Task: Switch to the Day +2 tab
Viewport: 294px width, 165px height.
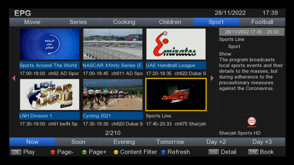Action: click(216, 142)
